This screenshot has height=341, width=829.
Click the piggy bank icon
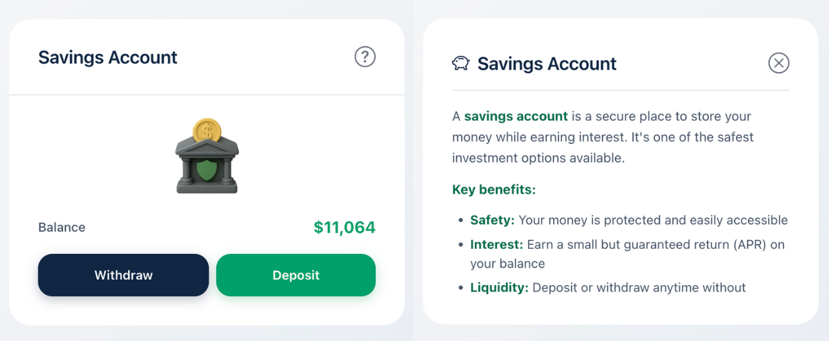click(461, 63)
